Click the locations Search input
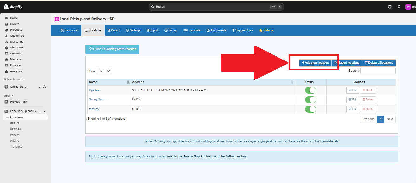Viewport: 416px width, 183px height. [x=378, y=71]
